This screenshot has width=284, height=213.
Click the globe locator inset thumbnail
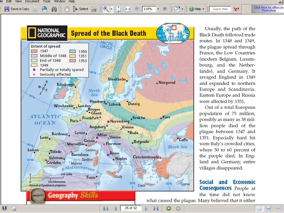click(173, 33)
